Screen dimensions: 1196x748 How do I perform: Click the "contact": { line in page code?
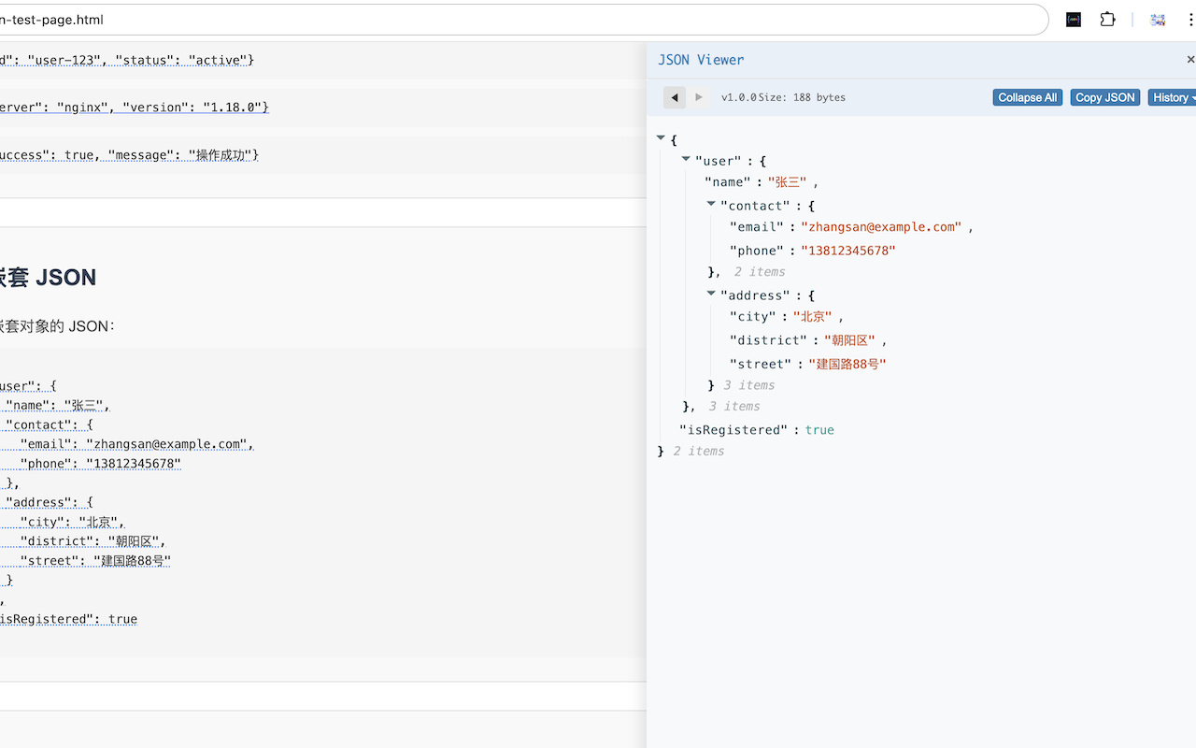pos(50,424)
